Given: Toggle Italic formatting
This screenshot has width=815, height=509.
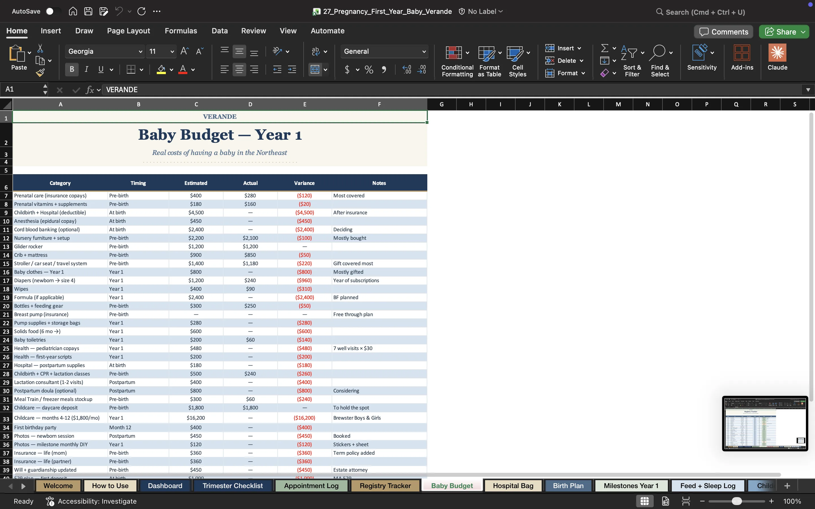Looking at the screenshot, I should [x=87, y=70].
